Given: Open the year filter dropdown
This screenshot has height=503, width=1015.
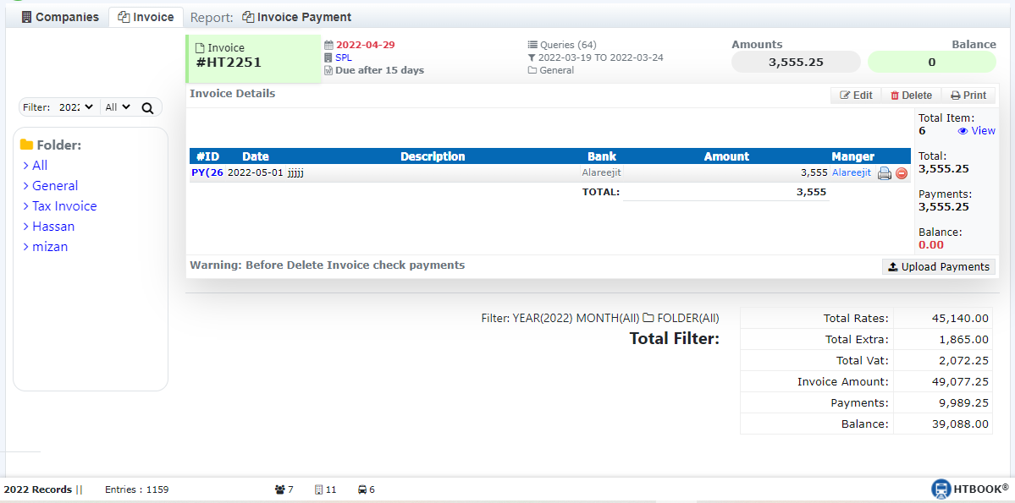Looking at the screenshot, I should point(76,107).
